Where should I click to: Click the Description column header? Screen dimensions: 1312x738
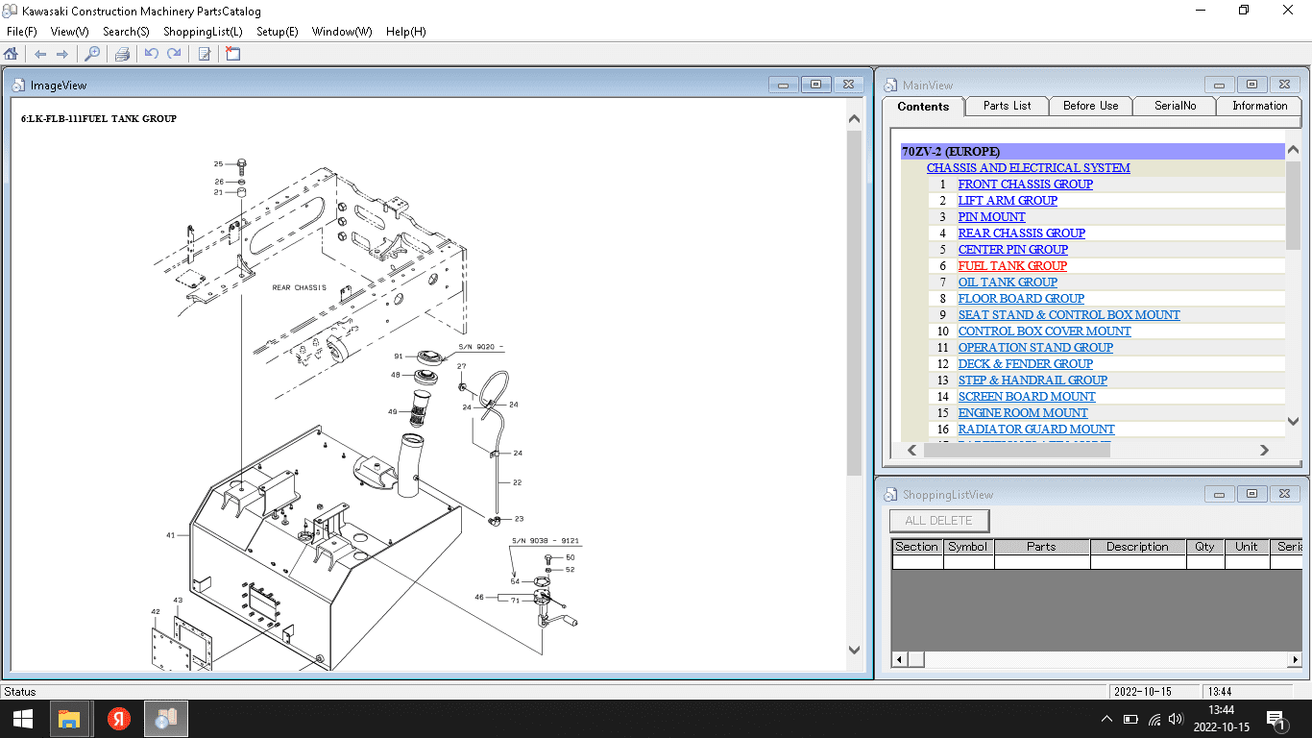tap(1137, 547)
